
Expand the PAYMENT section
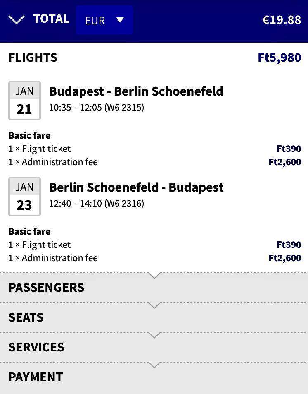154,378
